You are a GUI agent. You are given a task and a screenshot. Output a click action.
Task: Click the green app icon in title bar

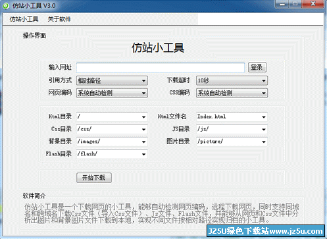pyautogui.click(x=6, y=6)
